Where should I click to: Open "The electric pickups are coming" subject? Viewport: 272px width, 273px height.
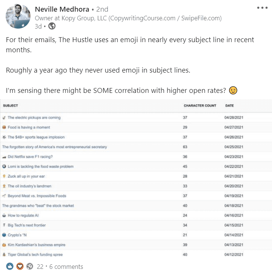pos(34,118)
